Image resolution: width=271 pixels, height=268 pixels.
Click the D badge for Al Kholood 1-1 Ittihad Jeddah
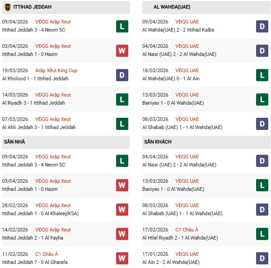[x=122, y=75]
